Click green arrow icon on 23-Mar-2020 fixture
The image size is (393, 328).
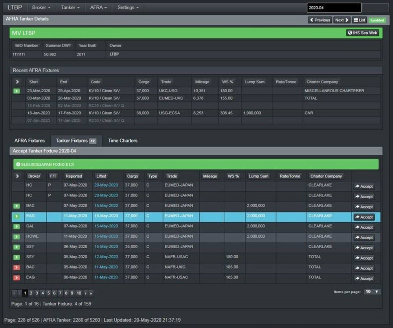(x=17, y=91)
